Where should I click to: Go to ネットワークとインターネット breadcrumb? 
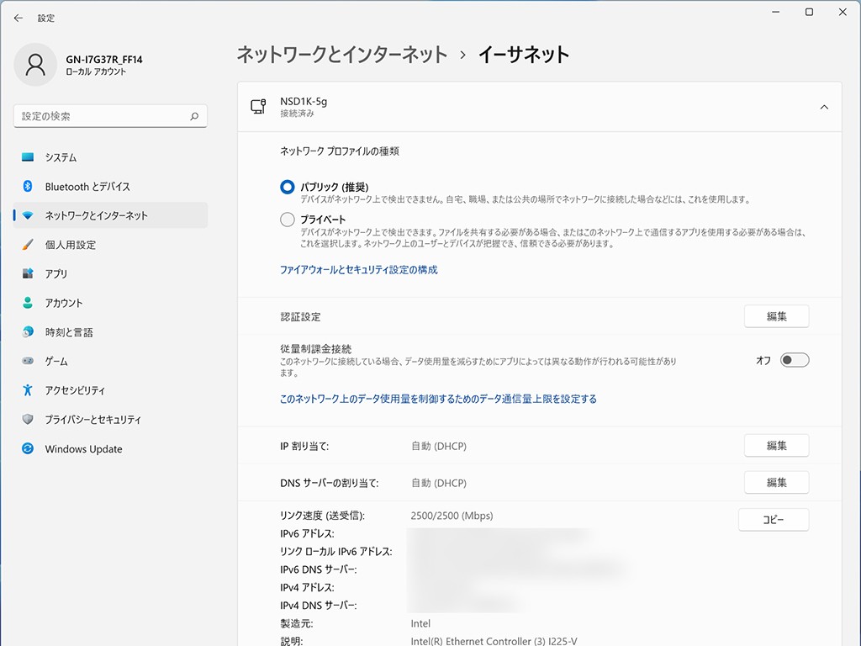point(341,55)
